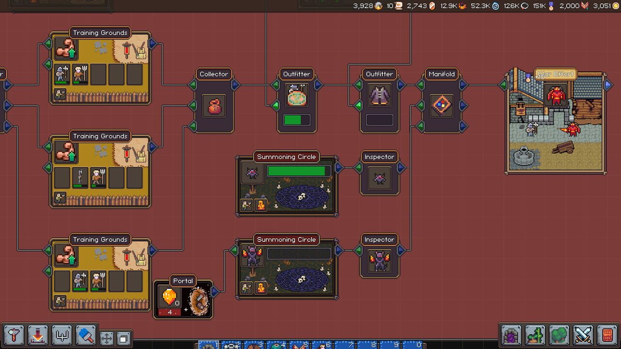
Task: Click the Collector node title
Action: click(214, 74)
